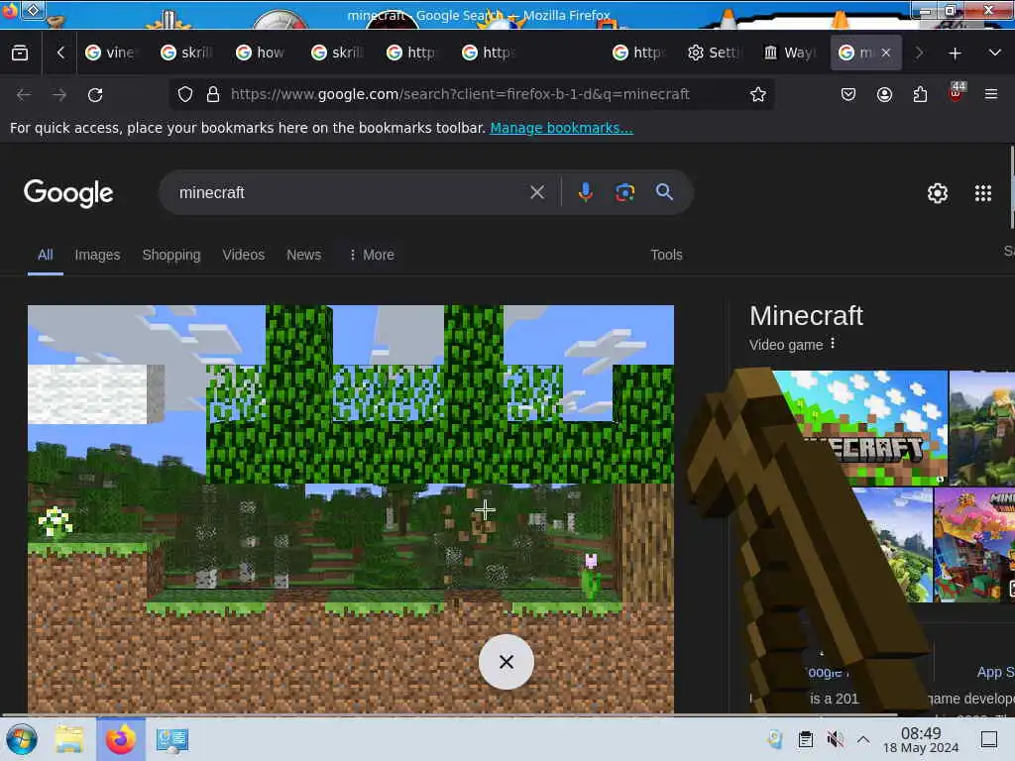Open Firefox account icon
The width and height of the screenshot is (1015, 761).
click(884, 95)
